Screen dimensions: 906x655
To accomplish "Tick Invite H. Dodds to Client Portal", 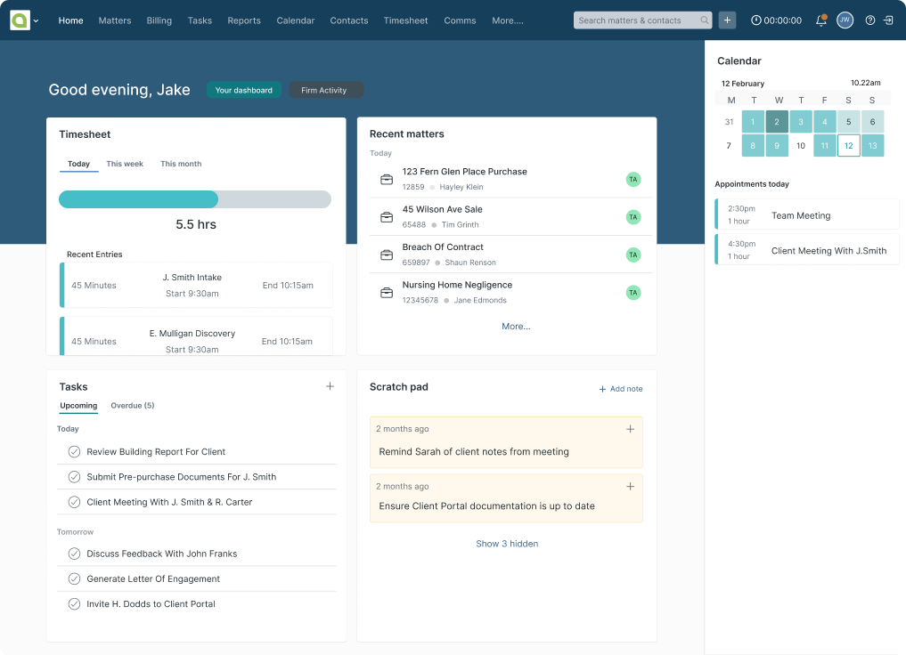I will pyautogui.click(x=75, y=604).
